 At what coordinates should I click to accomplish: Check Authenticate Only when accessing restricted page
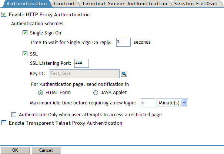(x=14, y=115)
